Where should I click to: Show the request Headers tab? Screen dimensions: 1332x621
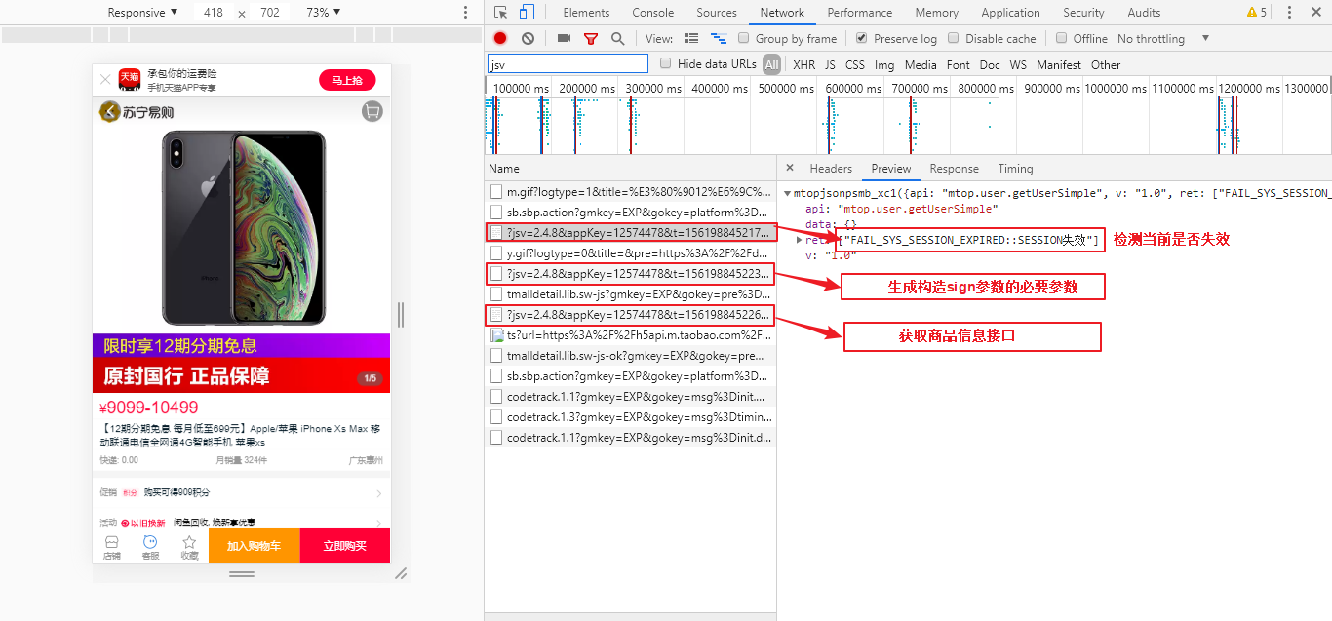tap(831, 169)
